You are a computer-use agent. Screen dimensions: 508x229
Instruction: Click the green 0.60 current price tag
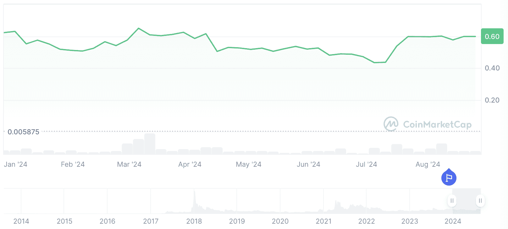(x=492, y=36)
